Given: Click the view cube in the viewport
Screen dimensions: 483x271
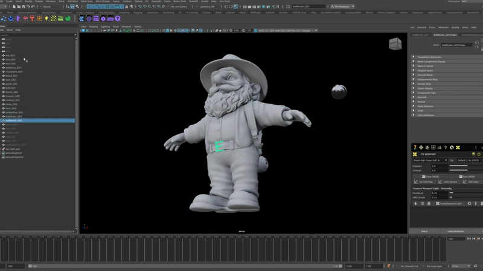Looking at the screenshot, I should pos(394,43).
